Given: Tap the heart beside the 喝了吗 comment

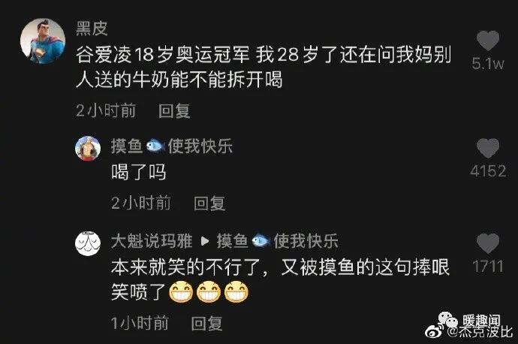Looking at the screenshot, I should coord(488,148).
